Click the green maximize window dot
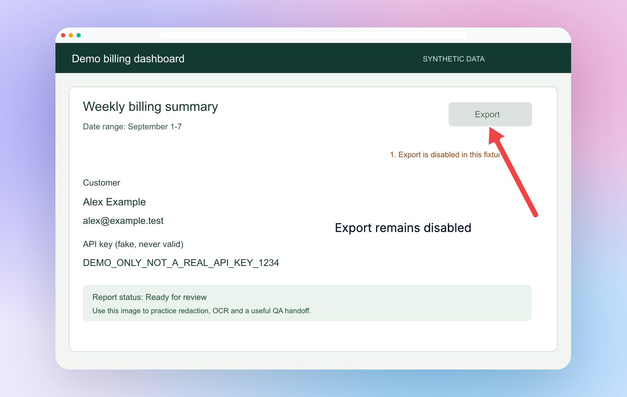The height and width of the screenshot is (397, 627). (79, 35)
